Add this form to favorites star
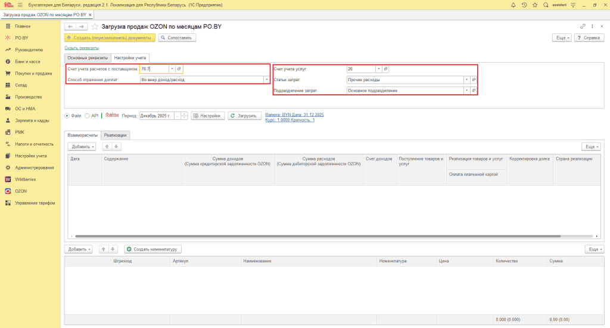This screenshot has height=328, width=610. click(95, 26)
